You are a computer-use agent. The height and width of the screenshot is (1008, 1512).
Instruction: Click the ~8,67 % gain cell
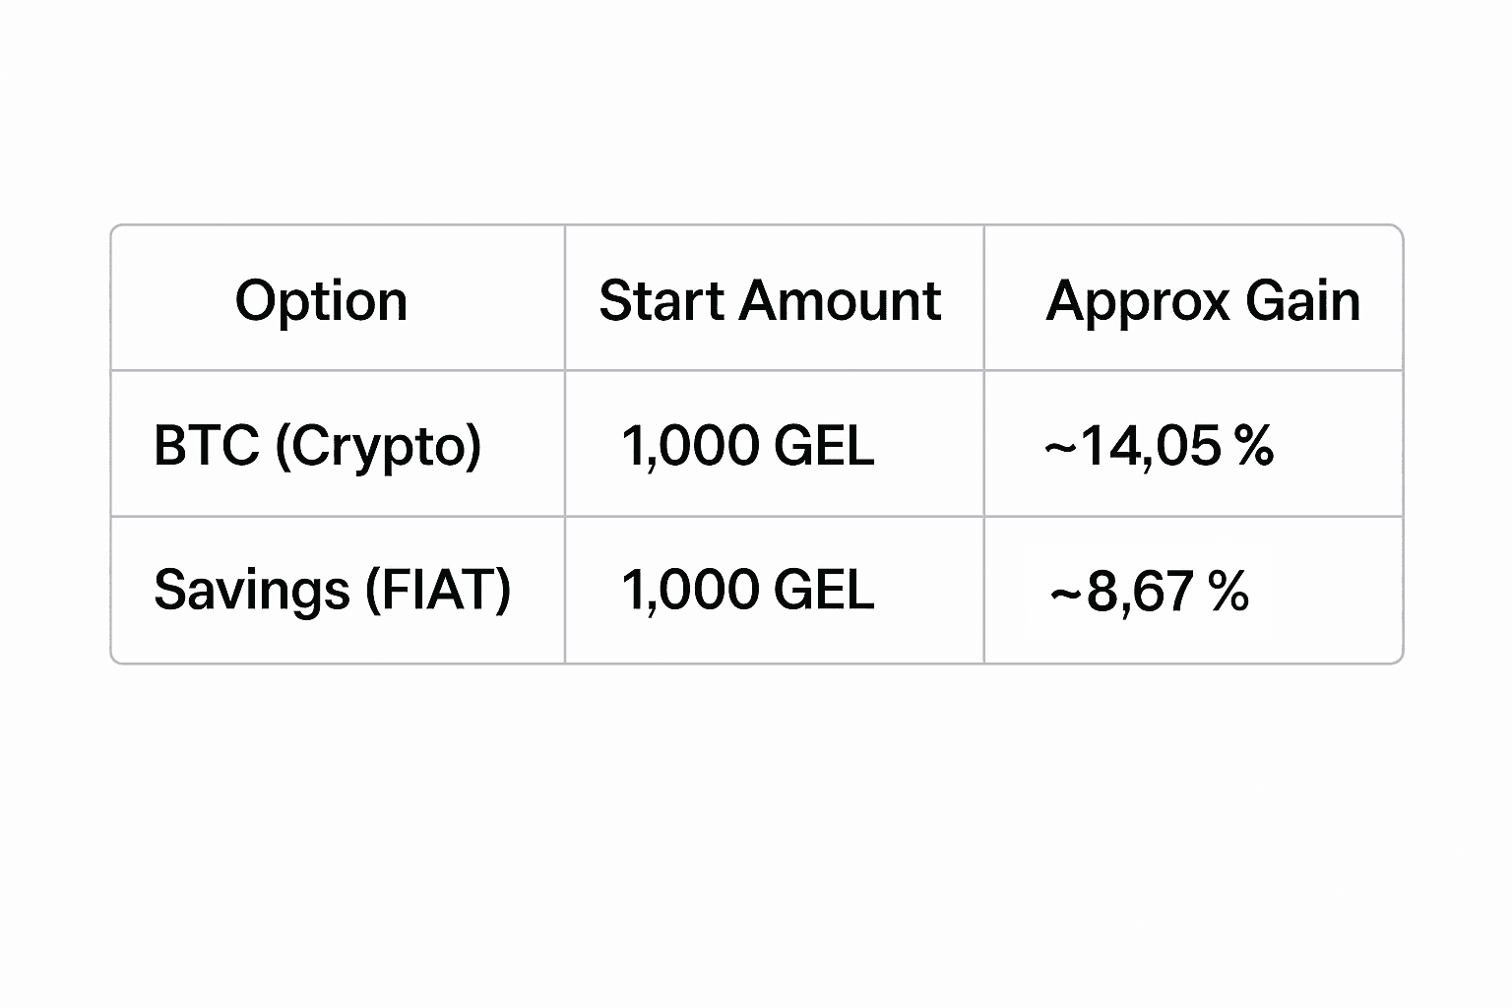pos(1149,592)
